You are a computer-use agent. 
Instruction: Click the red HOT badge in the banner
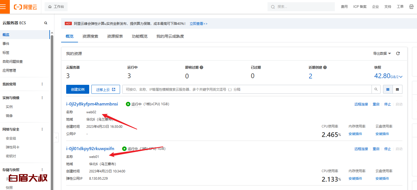coord(68,24)
